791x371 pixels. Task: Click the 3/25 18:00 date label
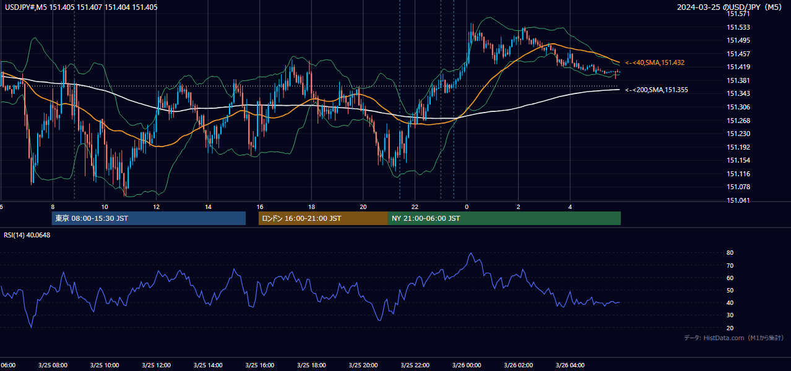point(311,365)
